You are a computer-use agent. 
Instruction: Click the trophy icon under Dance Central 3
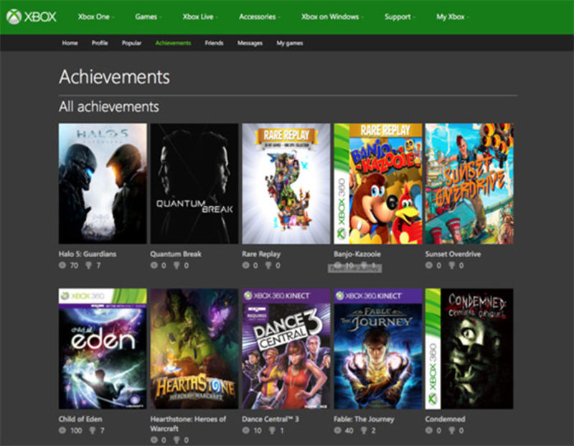273,430
